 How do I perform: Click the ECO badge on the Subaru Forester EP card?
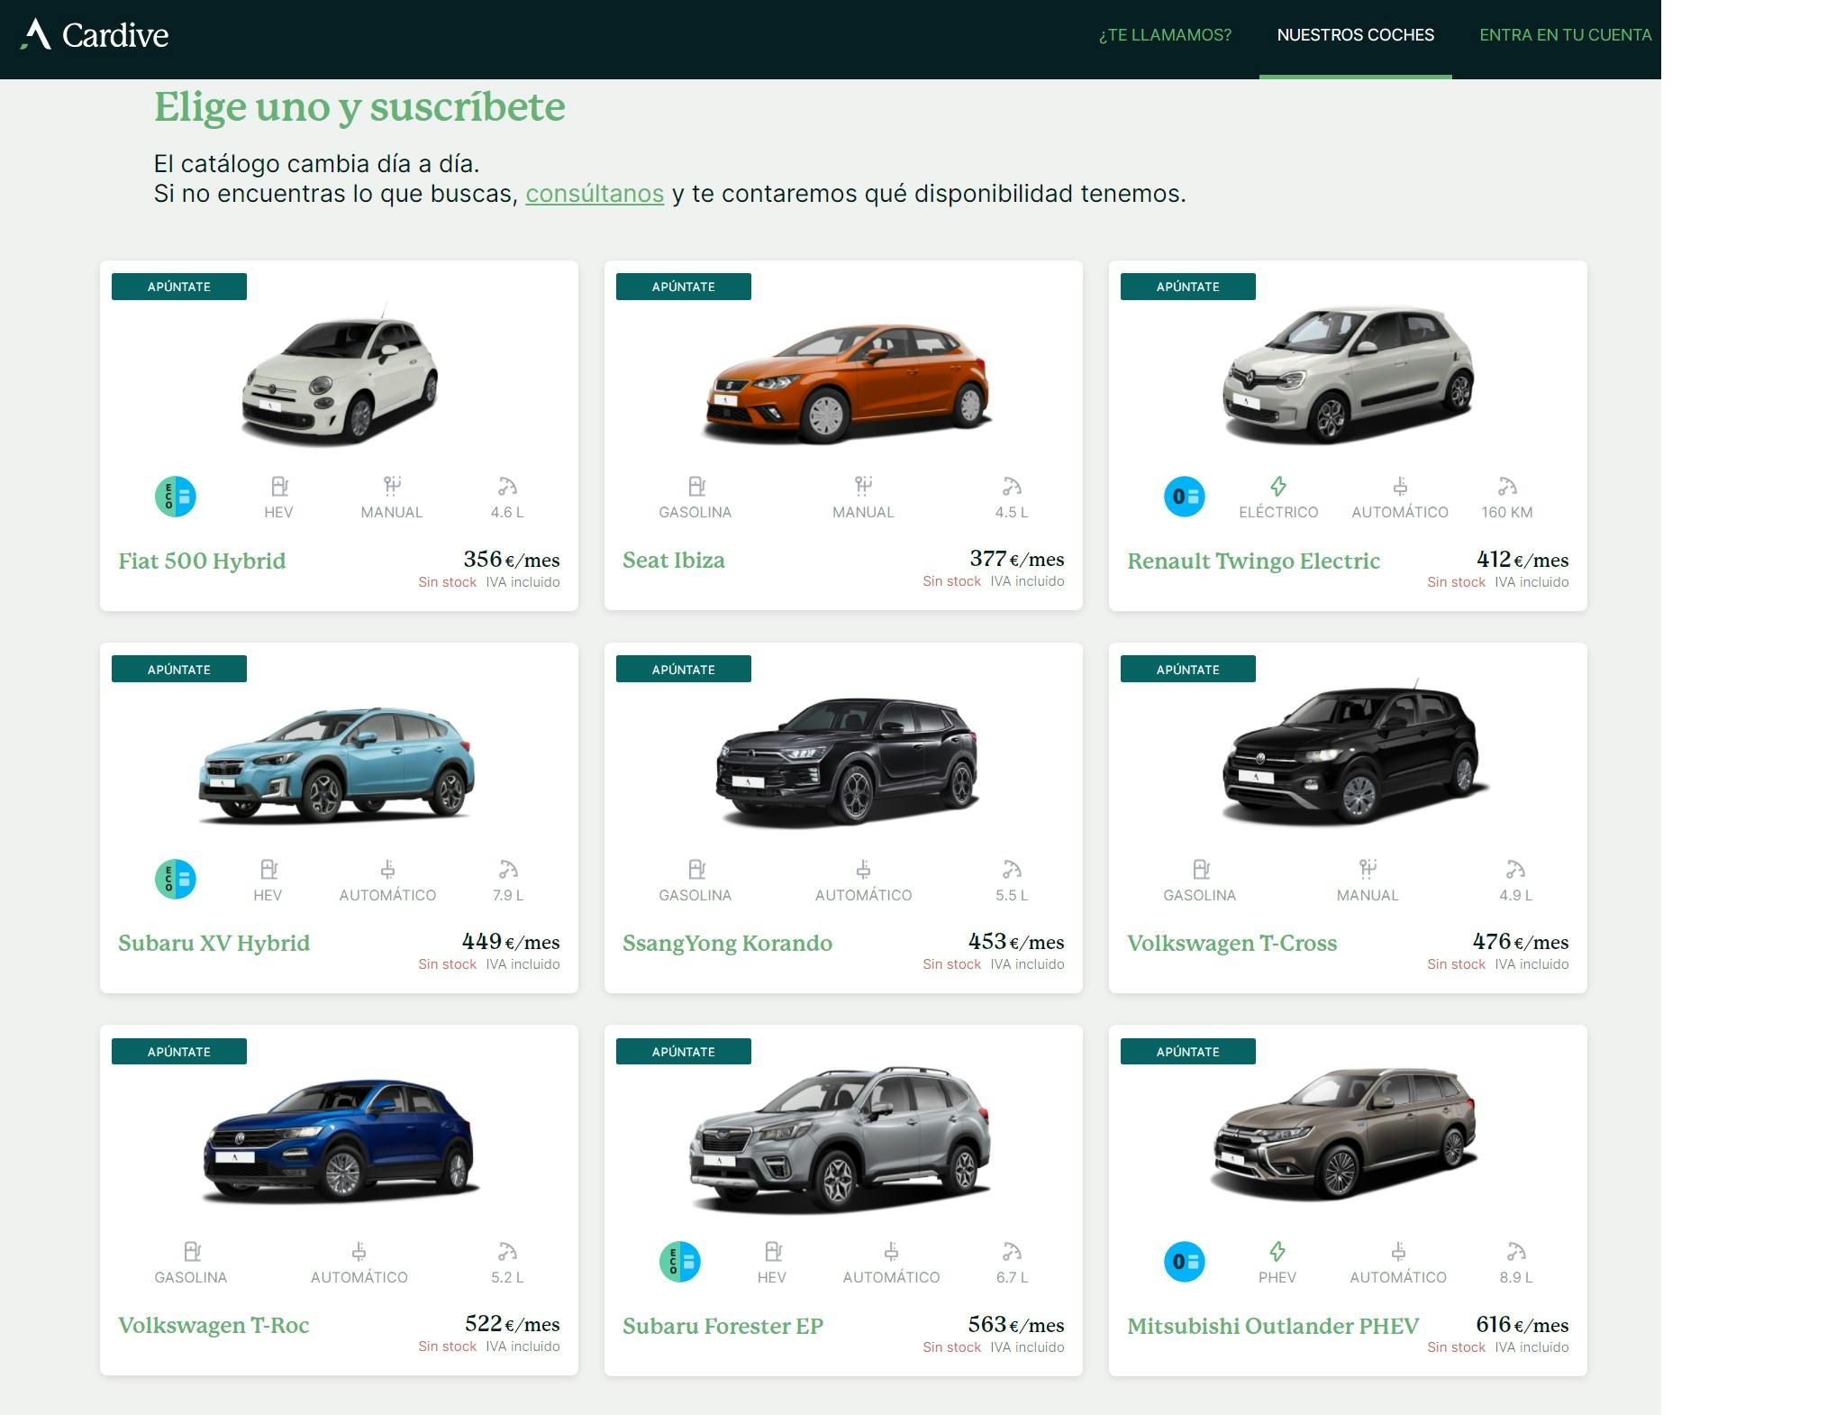(x=680, y=1262)
